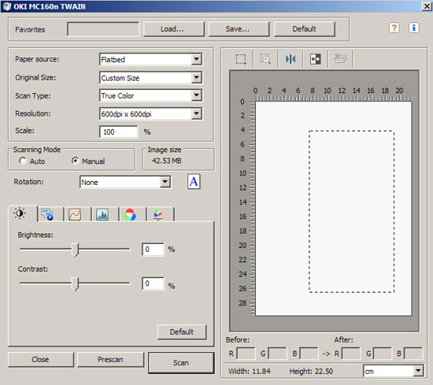433x385 pixels.
Task: Open the Rotation dropdown
Action: pyautogui.click(x=125, y=183)
